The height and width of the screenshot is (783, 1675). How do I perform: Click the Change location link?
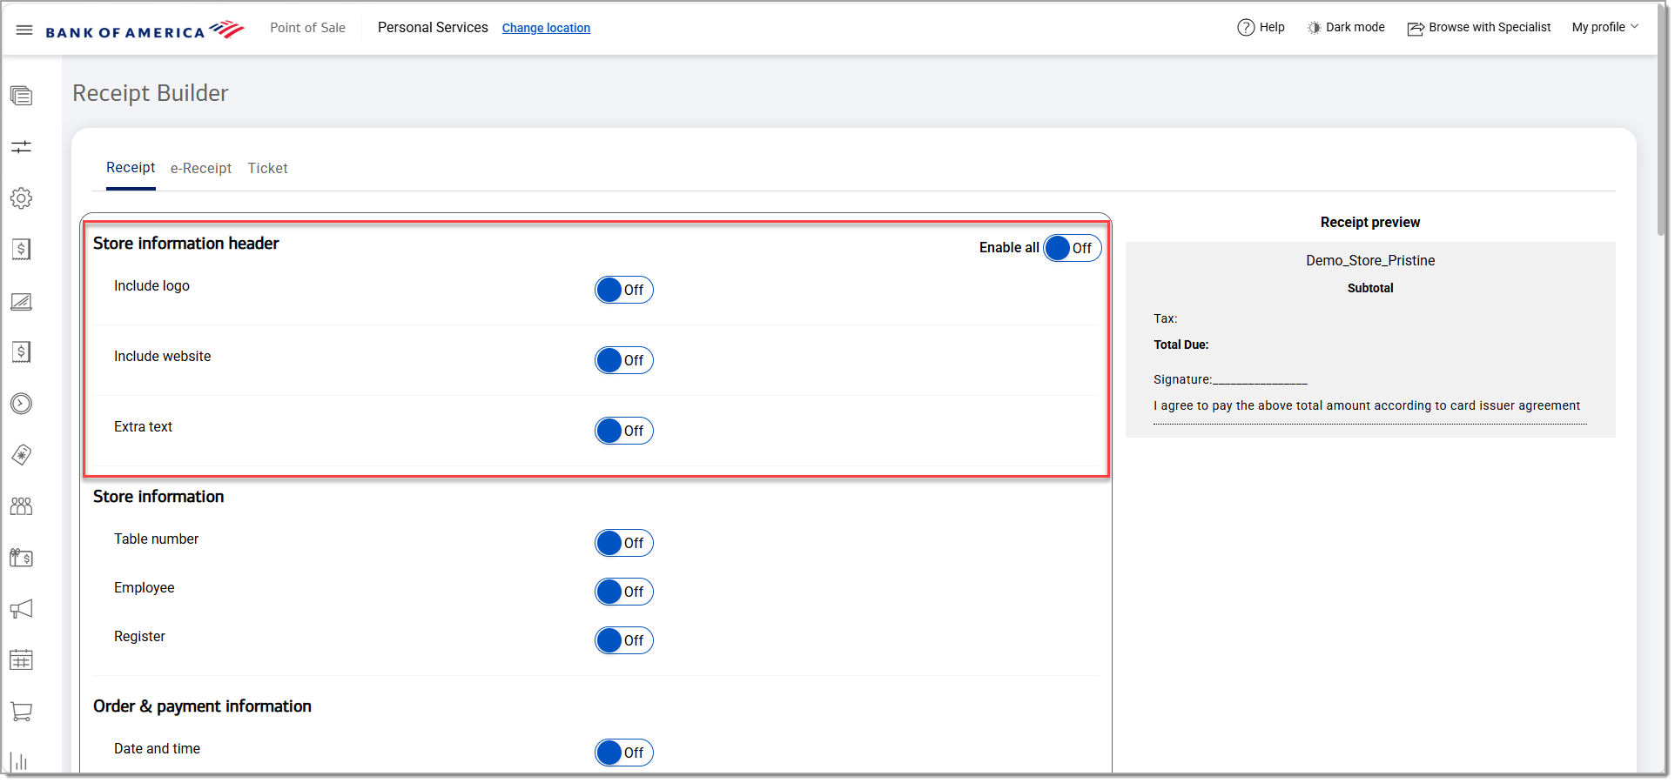pos(546,28)
